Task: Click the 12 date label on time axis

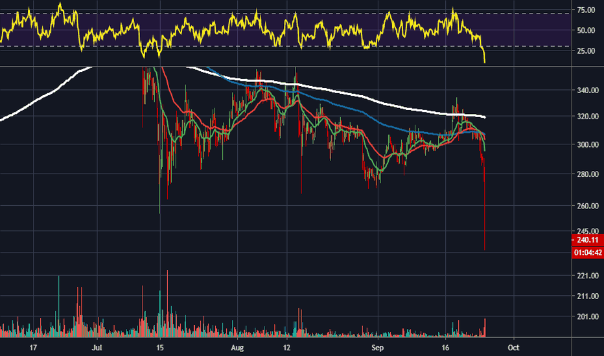Action: [x=286, y=348]
